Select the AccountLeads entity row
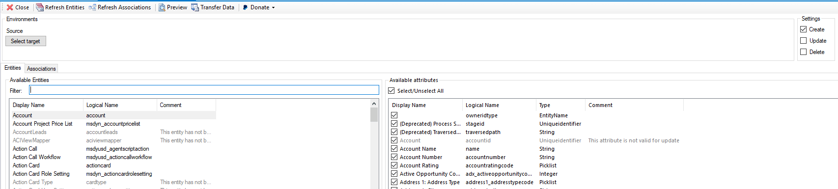Screen dimensions: 838x189 (113, 132)
